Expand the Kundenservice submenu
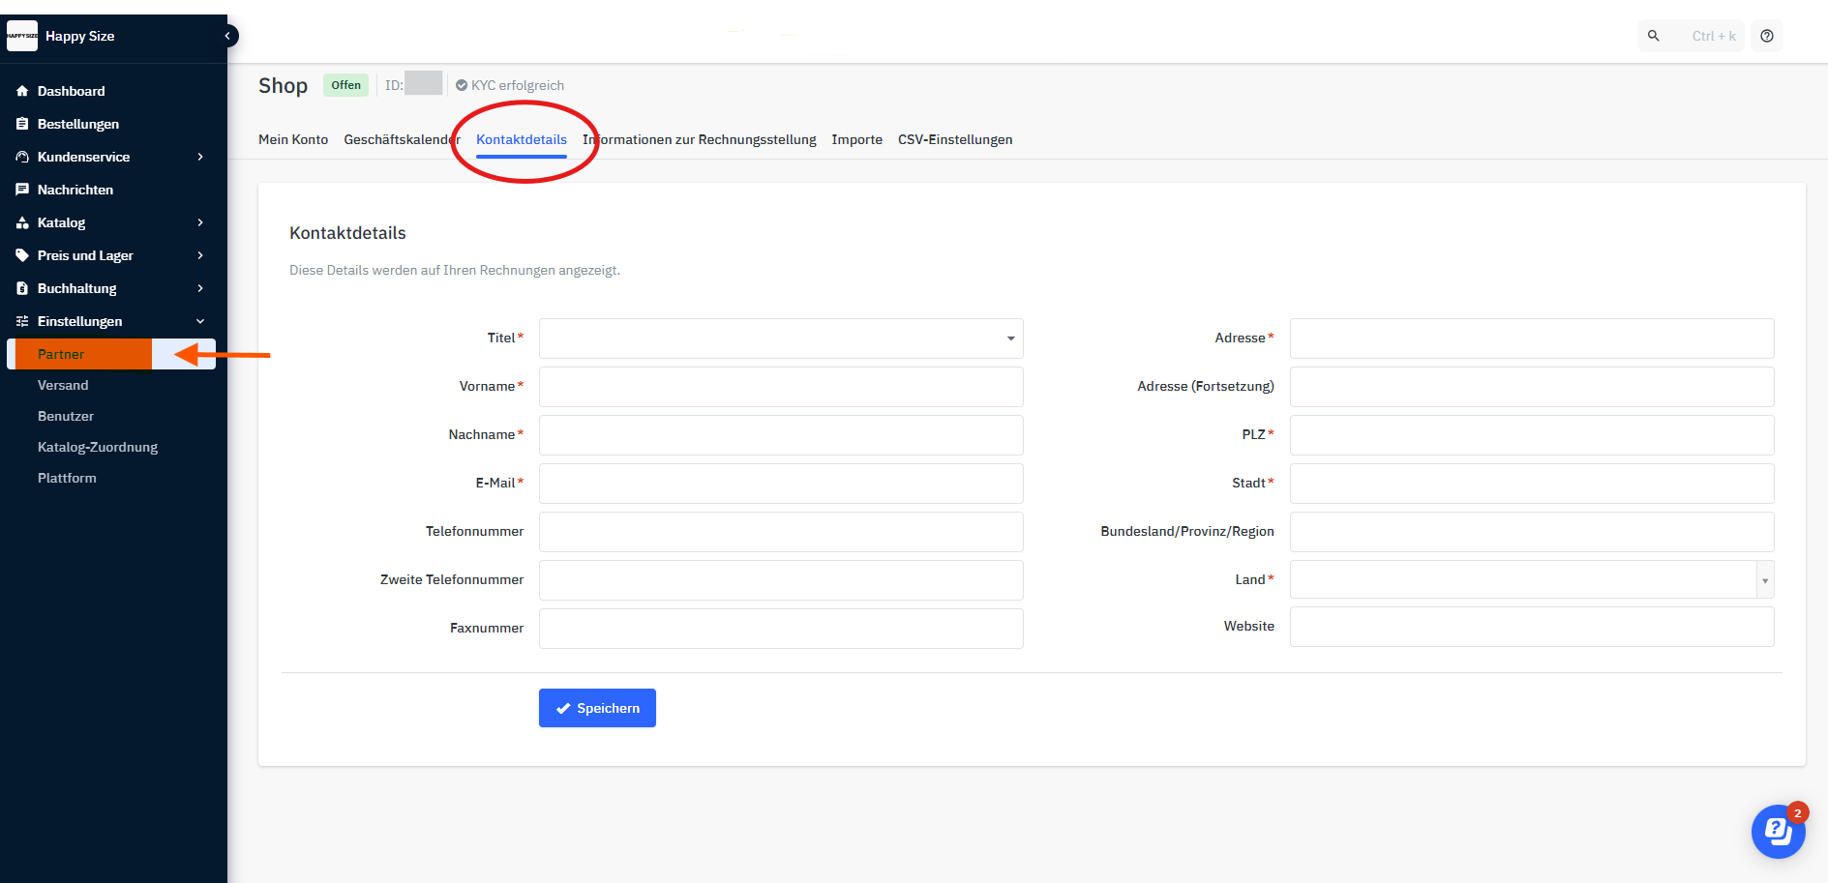The image size is (1828, 883). (200, 157)
